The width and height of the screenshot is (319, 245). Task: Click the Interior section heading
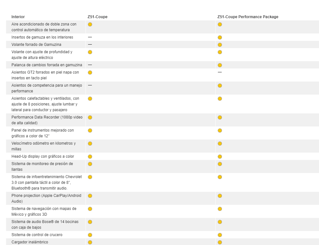click(18, 17)
